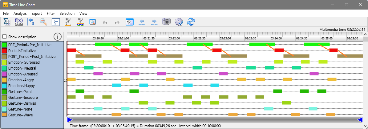Click the refresh arrows icon
The width and height of the screenshot is (368, 129).
[191, 22]
